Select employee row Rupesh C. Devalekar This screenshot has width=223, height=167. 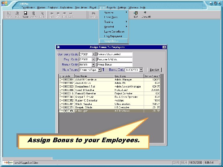point(110,101)
